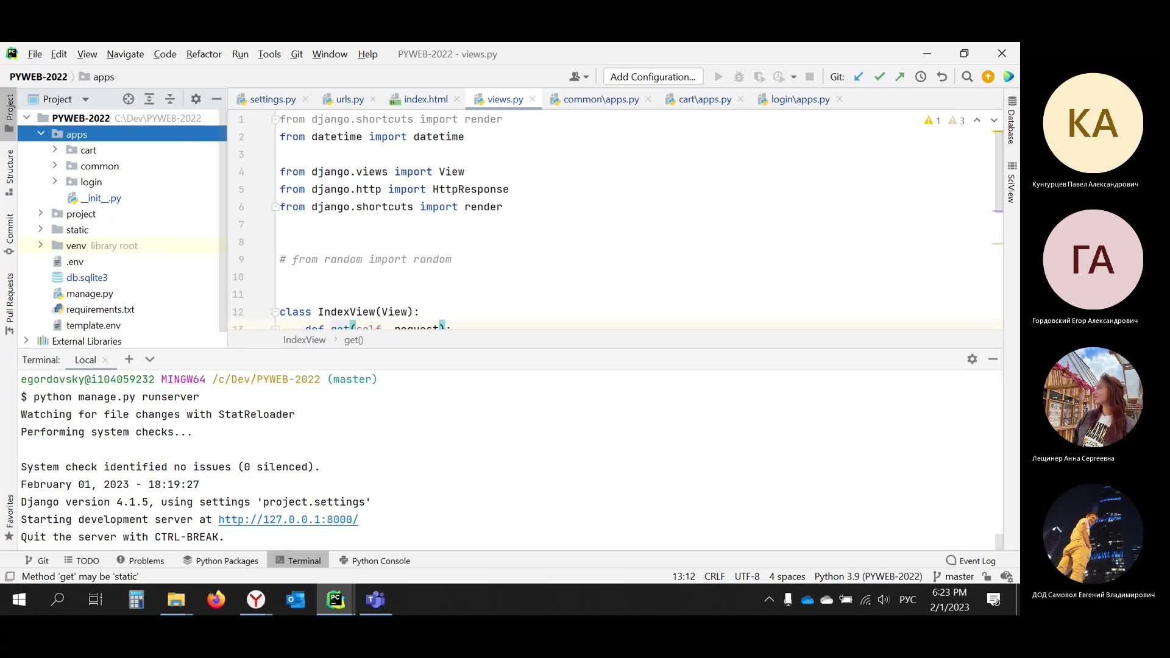
Task: Open Firefox from the taskbar
Action: [216, 600]
